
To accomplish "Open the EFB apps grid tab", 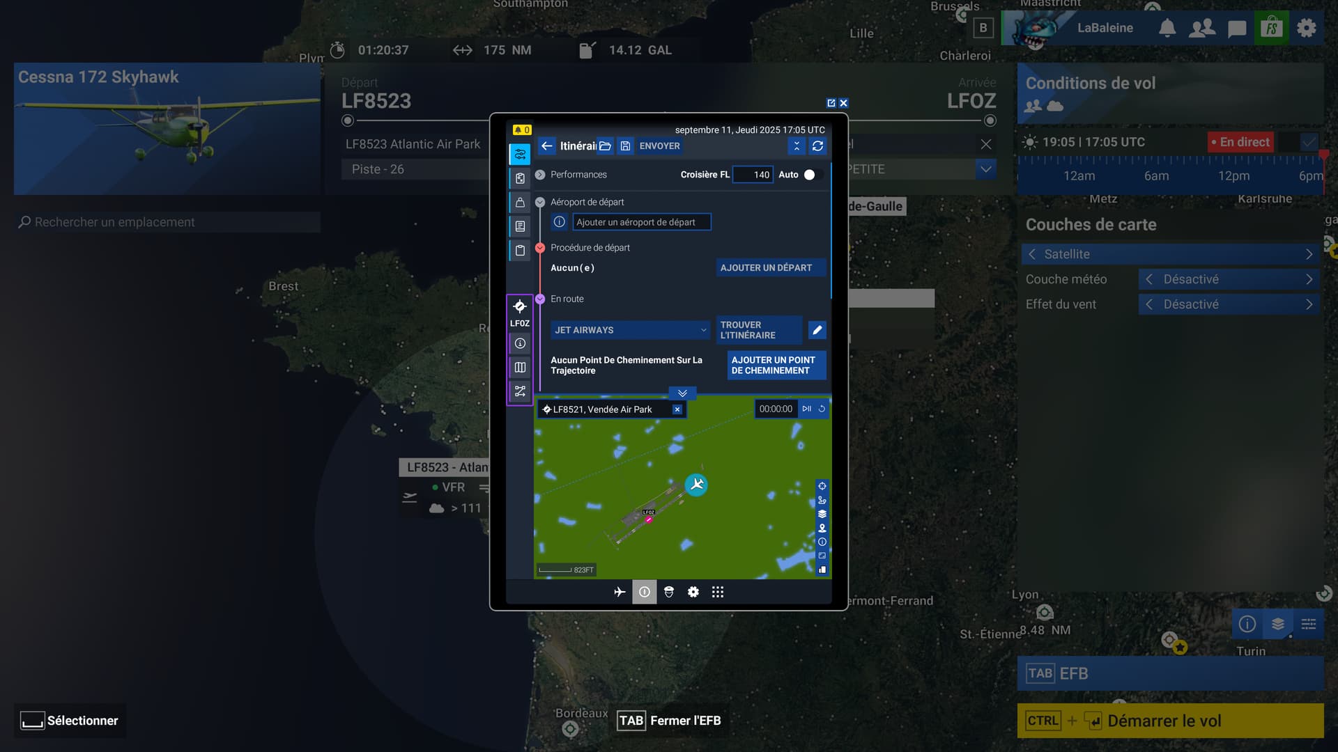I will coord(718,593).
